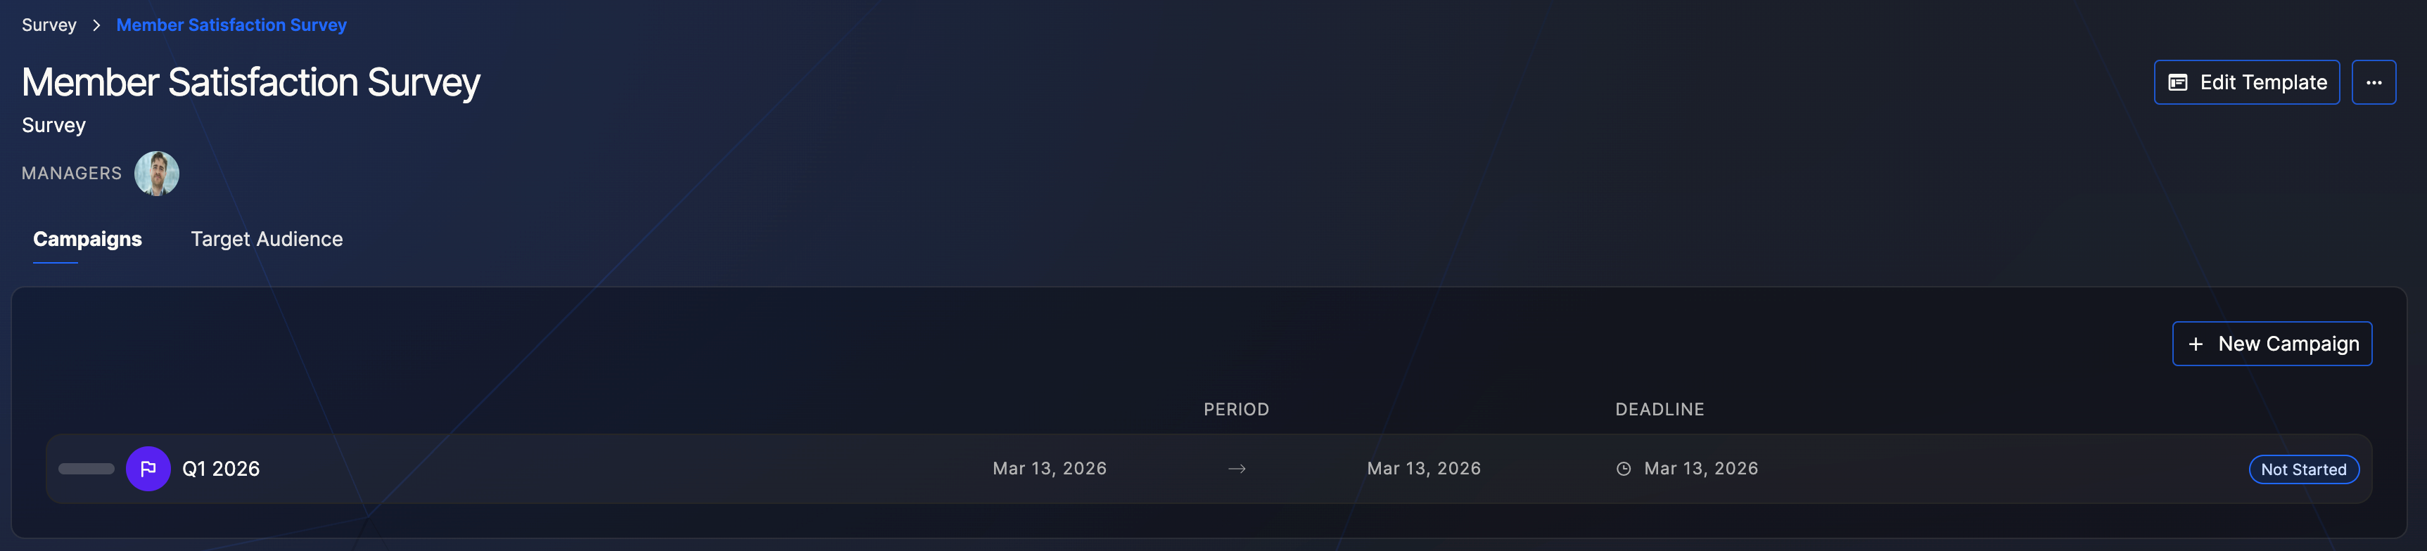Open the manager's avatar photo
The image size is (2427, 551).
(156, 174)
